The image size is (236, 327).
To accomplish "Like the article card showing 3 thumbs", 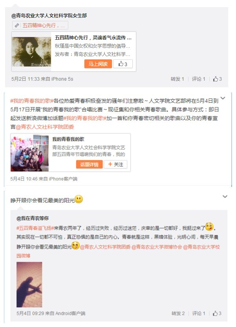I will [123, 64].
